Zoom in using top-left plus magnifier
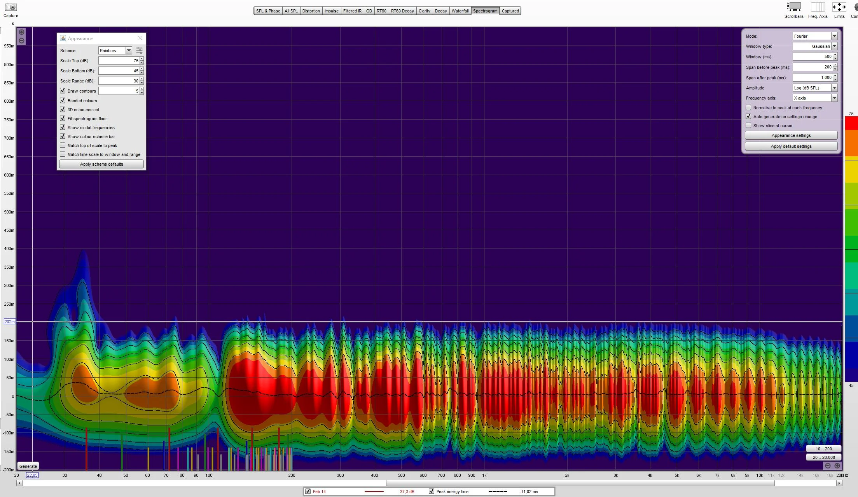858x497 pixels. (22, 32)
